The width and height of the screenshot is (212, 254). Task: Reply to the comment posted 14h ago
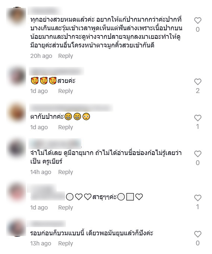pyautogui.click(x=66, y=172)
